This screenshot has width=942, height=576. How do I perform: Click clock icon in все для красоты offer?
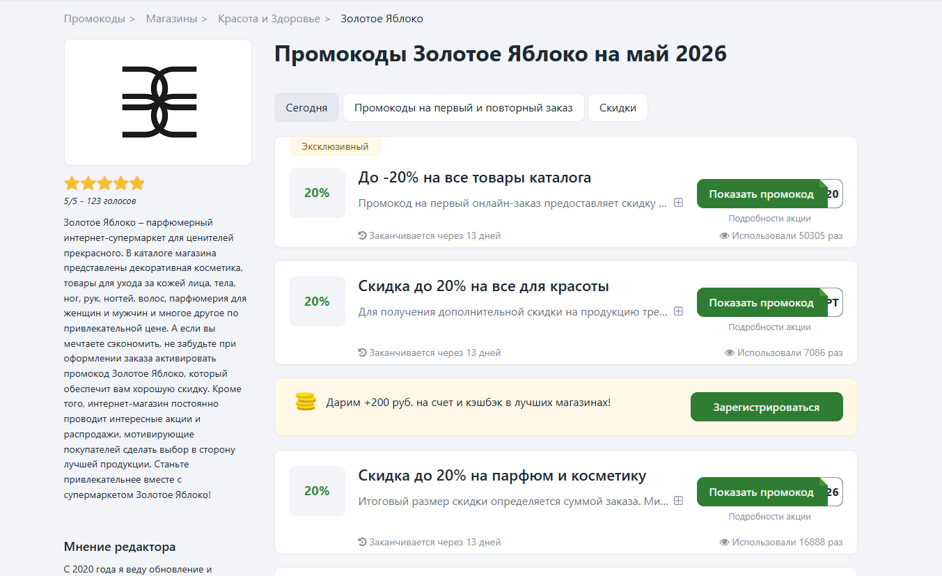point(362,352)
